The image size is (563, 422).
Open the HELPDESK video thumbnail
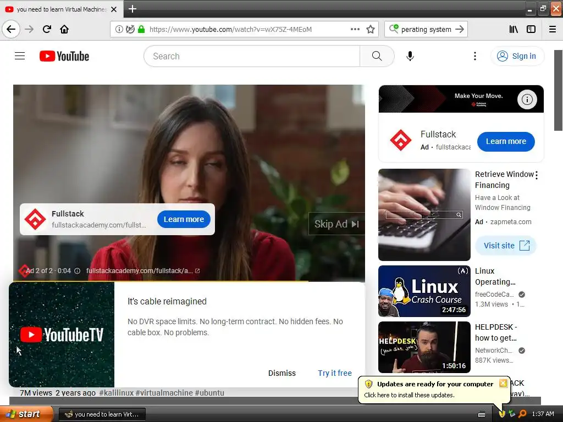424,347
